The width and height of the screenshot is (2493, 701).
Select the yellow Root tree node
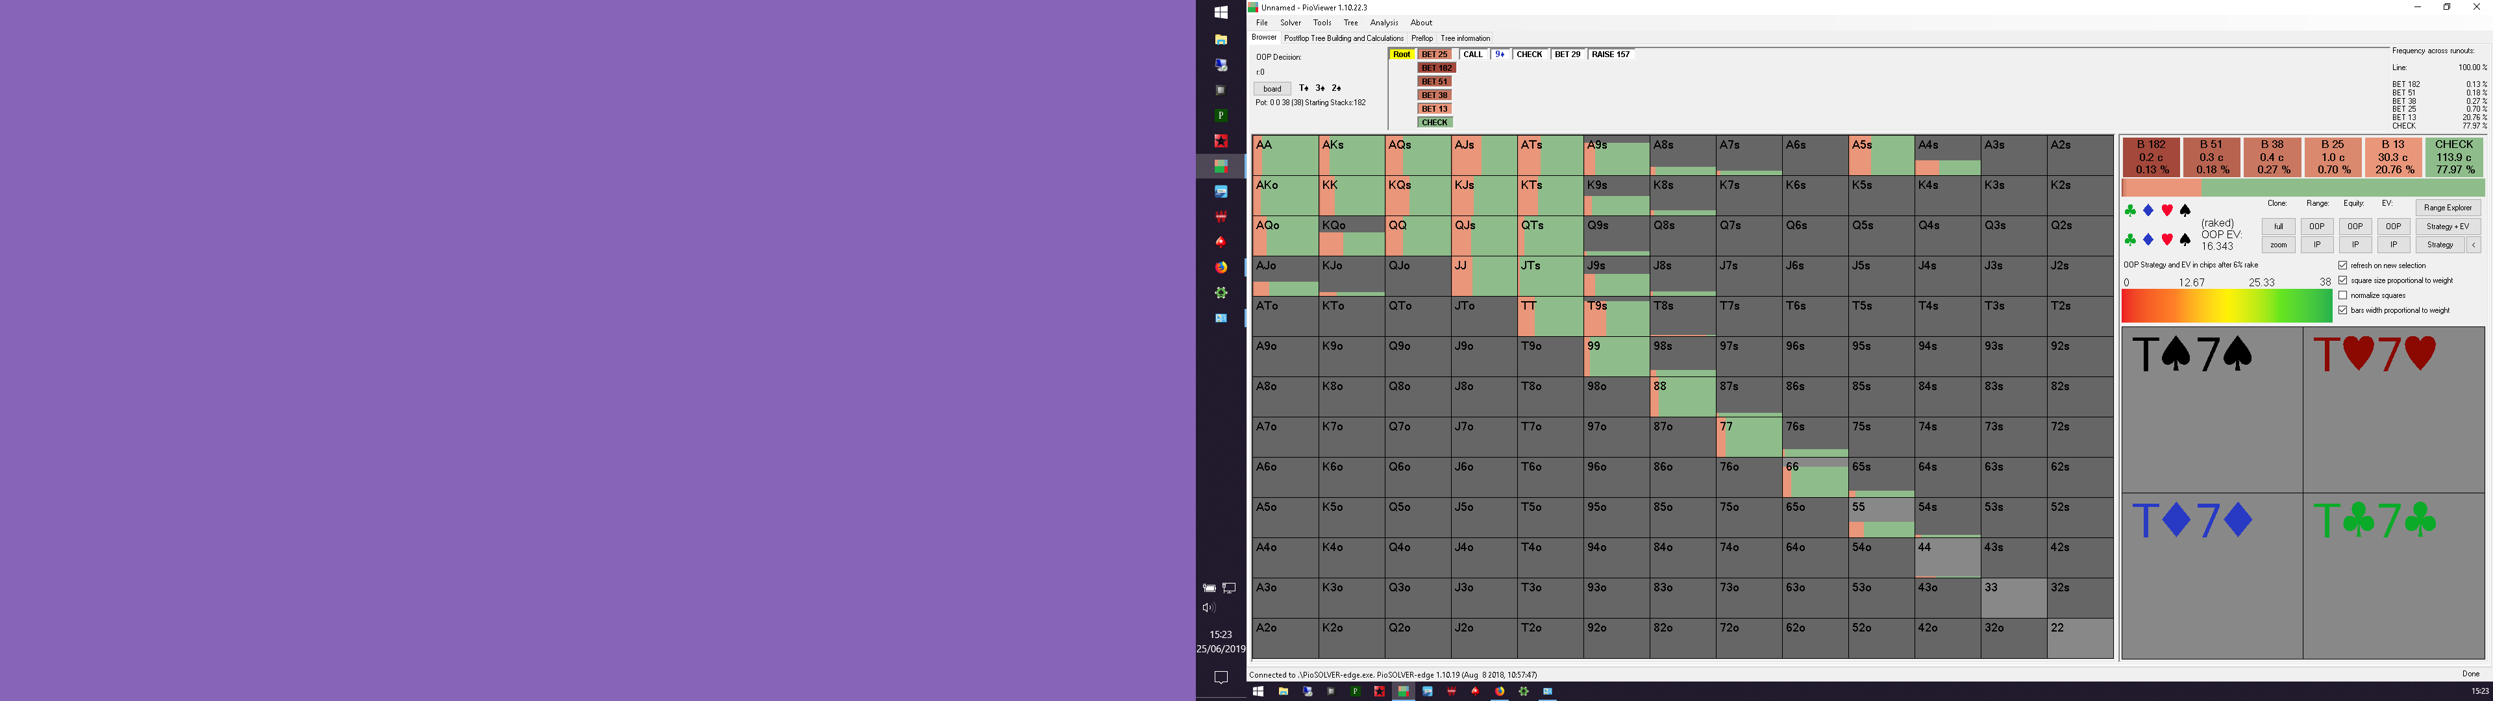pyautogui.click(x=1402, y=55)
